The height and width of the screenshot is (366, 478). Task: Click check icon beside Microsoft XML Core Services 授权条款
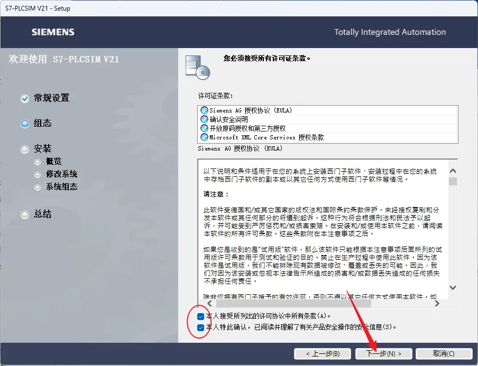click(x=204, y=137)
